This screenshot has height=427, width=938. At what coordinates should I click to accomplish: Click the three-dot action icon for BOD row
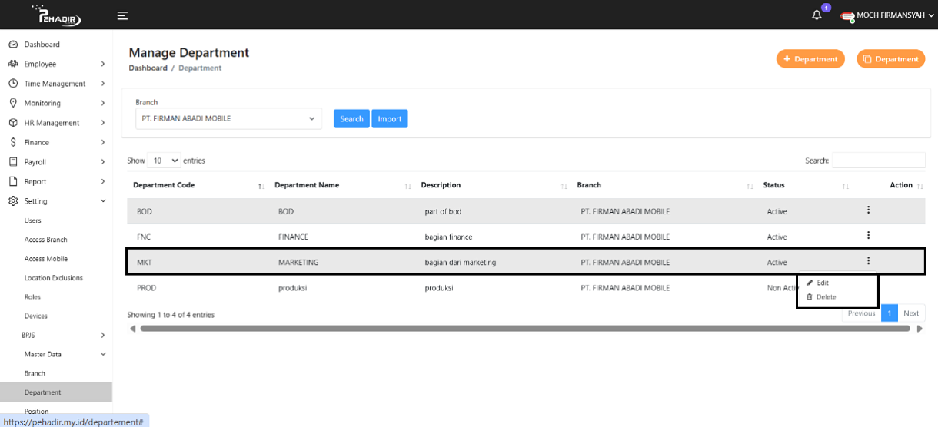(868, 210)
